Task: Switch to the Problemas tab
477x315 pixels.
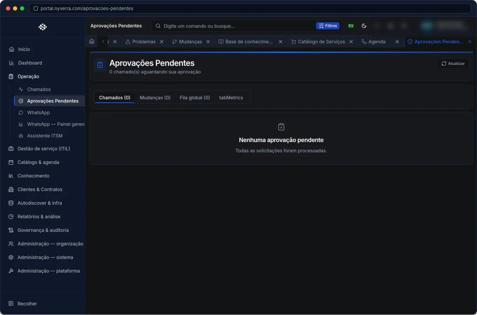Action: (x=140, y=42)
